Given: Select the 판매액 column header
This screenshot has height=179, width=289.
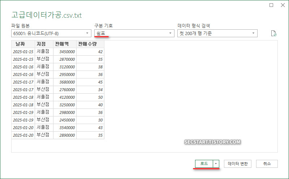Looking at the screenshot, I should tap(65, 44).
